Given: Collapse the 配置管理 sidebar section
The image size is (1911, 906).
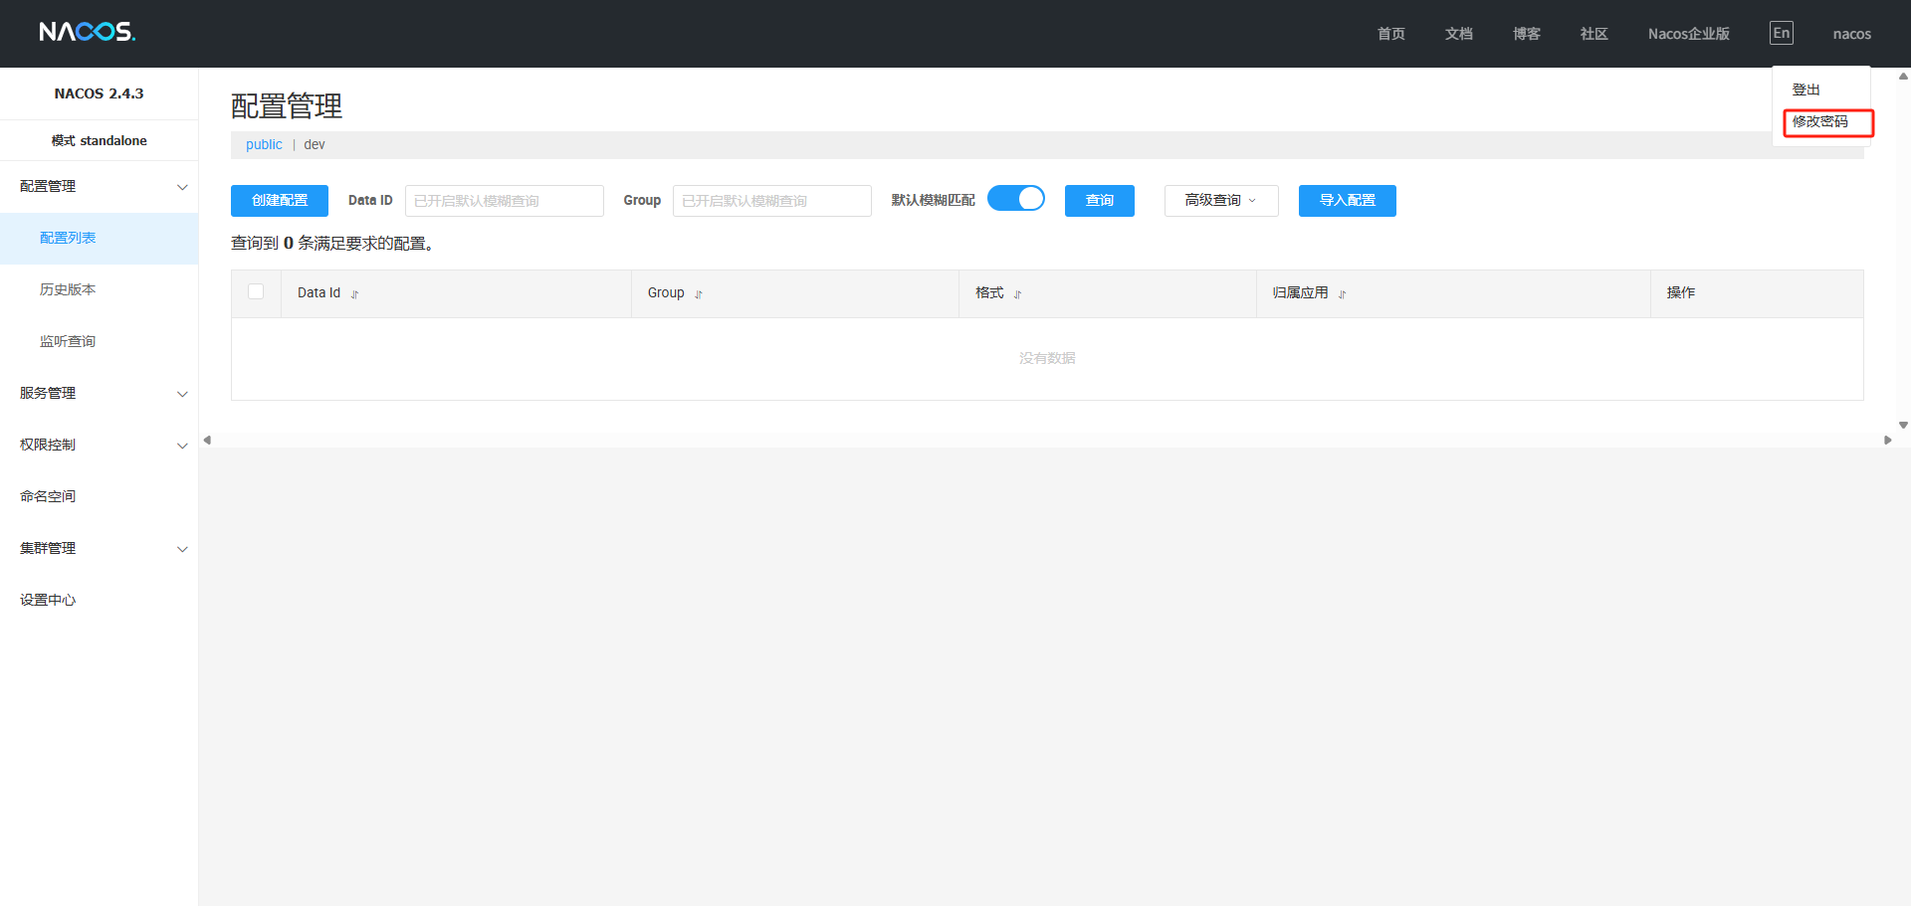Looking at the screenshot, I should pos(100,186).
